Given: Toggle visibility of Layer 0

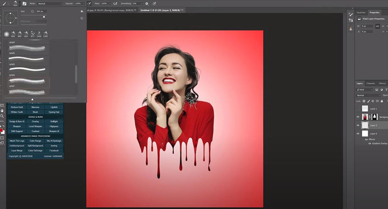Looking at the screenshot, I should point(358,134).
